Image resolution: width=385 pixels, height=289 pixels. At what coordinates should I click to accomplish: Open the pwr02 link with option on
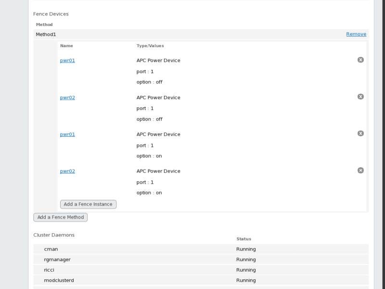tap(67, 171)
